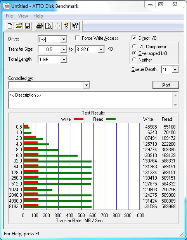
Task: Activate context help arrow-question icon
Action: [75, 26]
